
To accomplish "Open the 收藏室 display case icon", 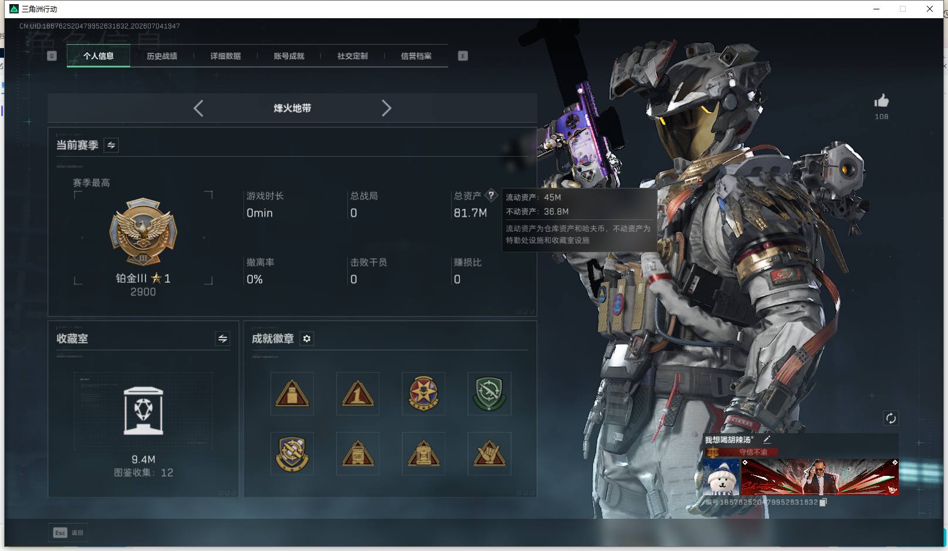I will point(144,411).
